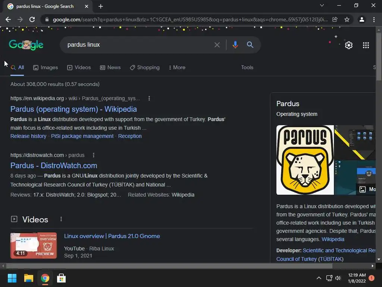Click the Google doodle logo

26,45
